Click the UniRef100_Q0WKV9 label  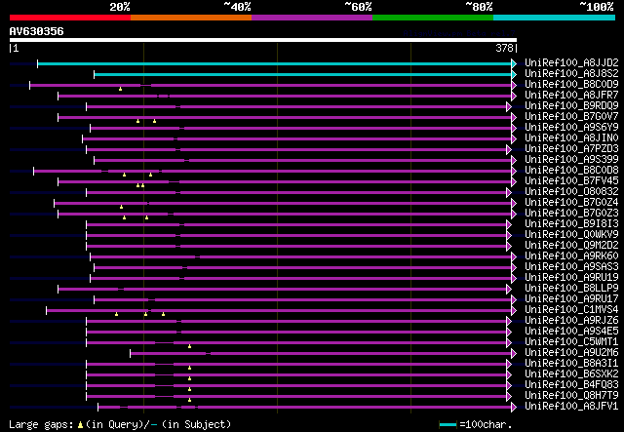[x=571, y=235]
